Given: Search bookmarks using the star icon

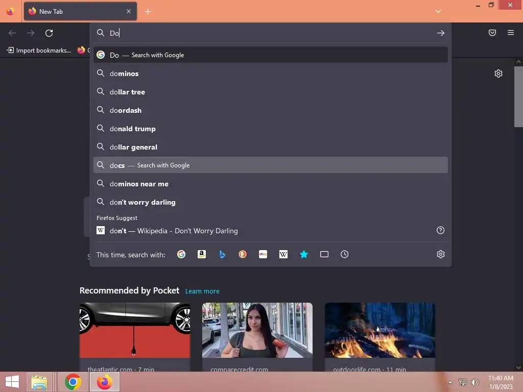Looking at the screenshot, I should coord(303,254).
